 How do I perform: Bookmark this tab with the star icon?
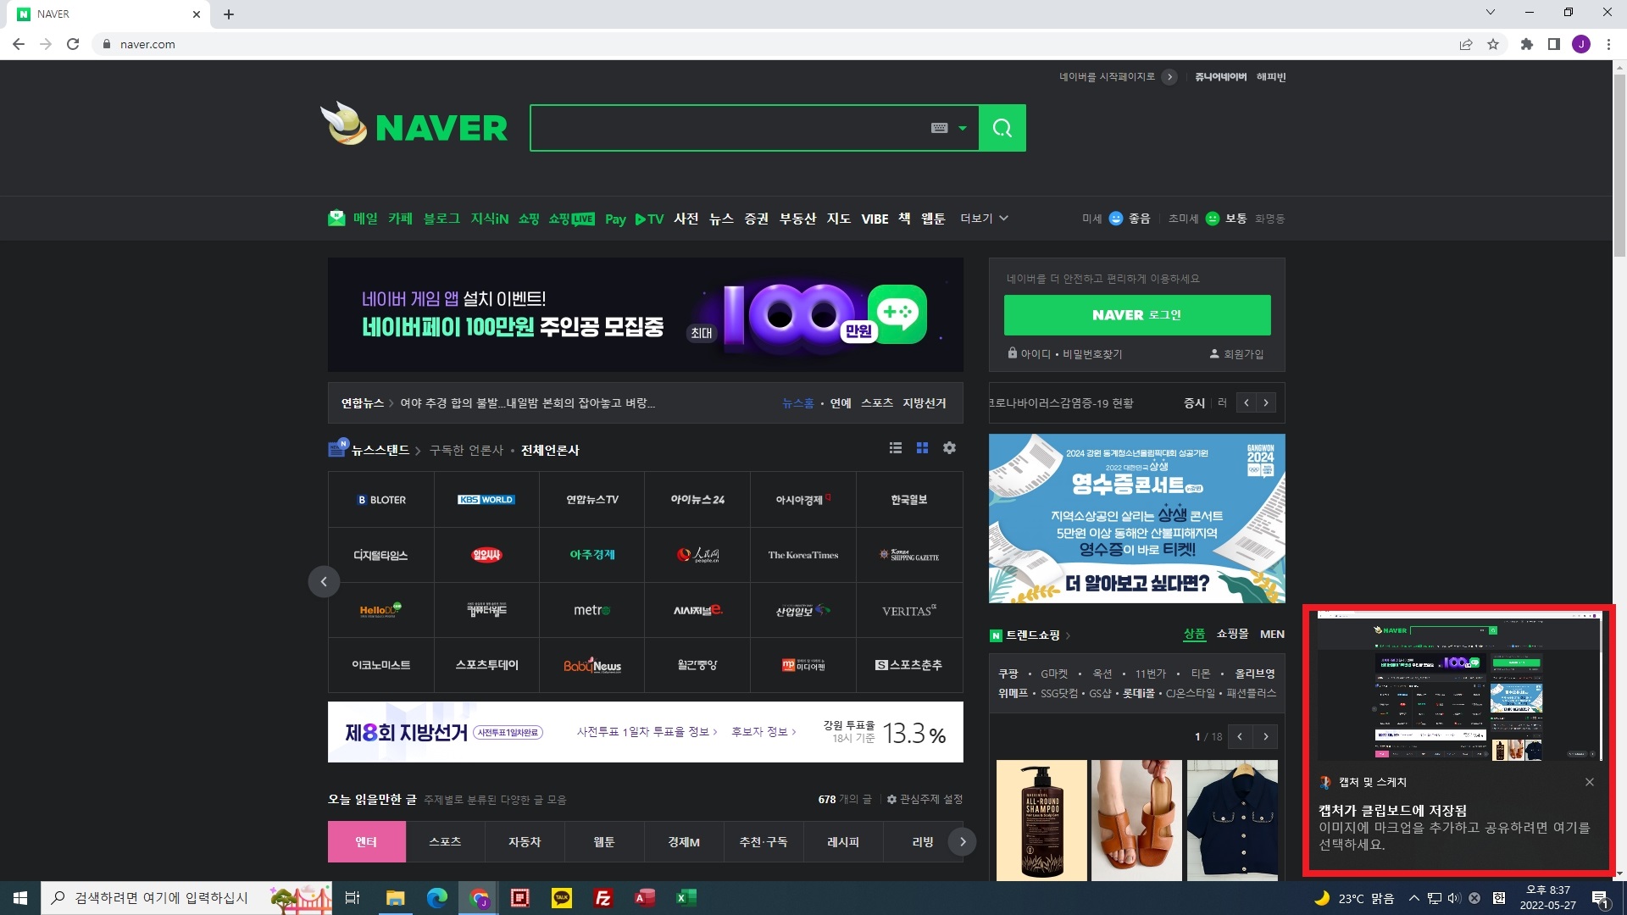point(1493,44)
